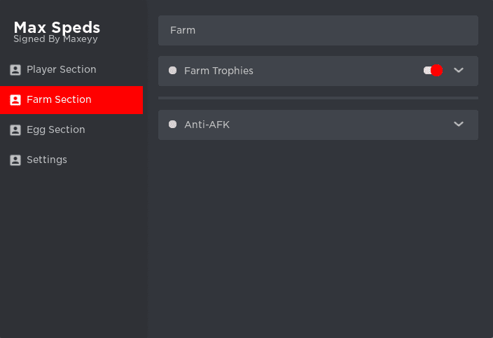Viewport: 493px width, 338px height.
Task: Click the Egg Section person icon
Action: click(15, 130)
